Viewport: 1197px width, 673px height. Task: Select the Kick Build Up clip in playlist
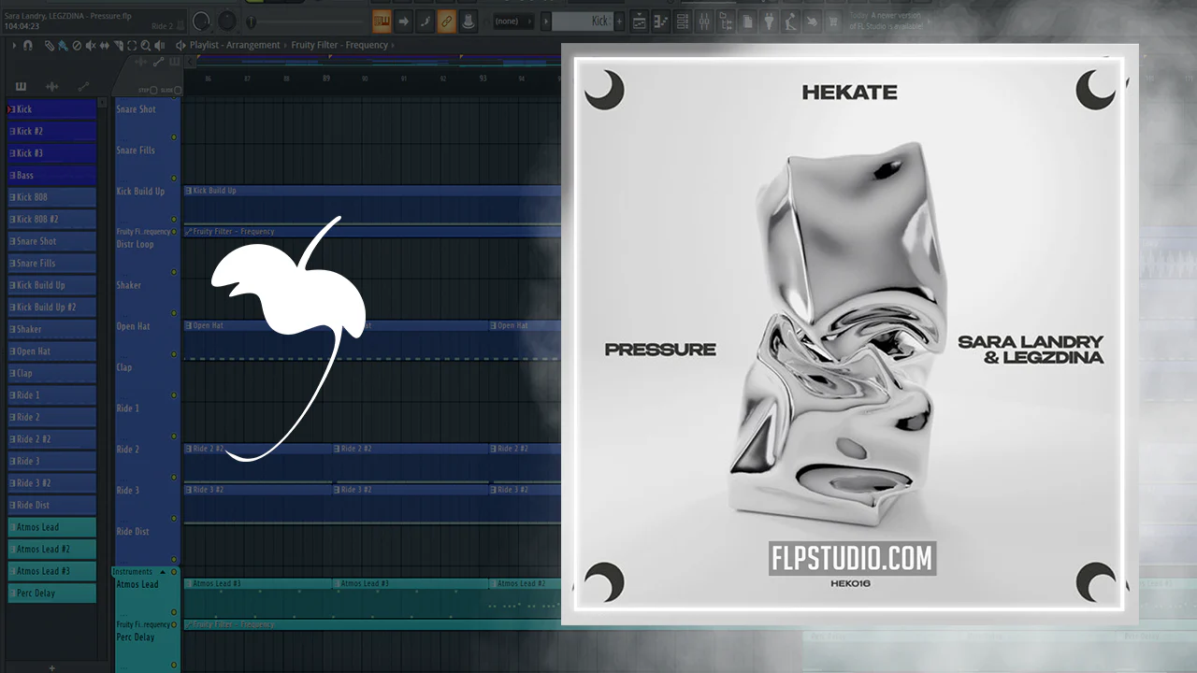click(372, 205)
